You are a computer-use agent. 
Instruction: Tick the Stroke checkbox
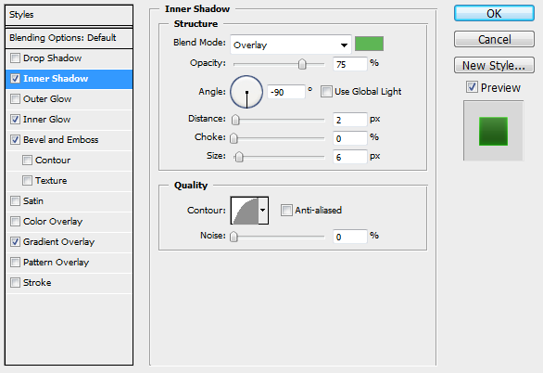click(15, 282)
